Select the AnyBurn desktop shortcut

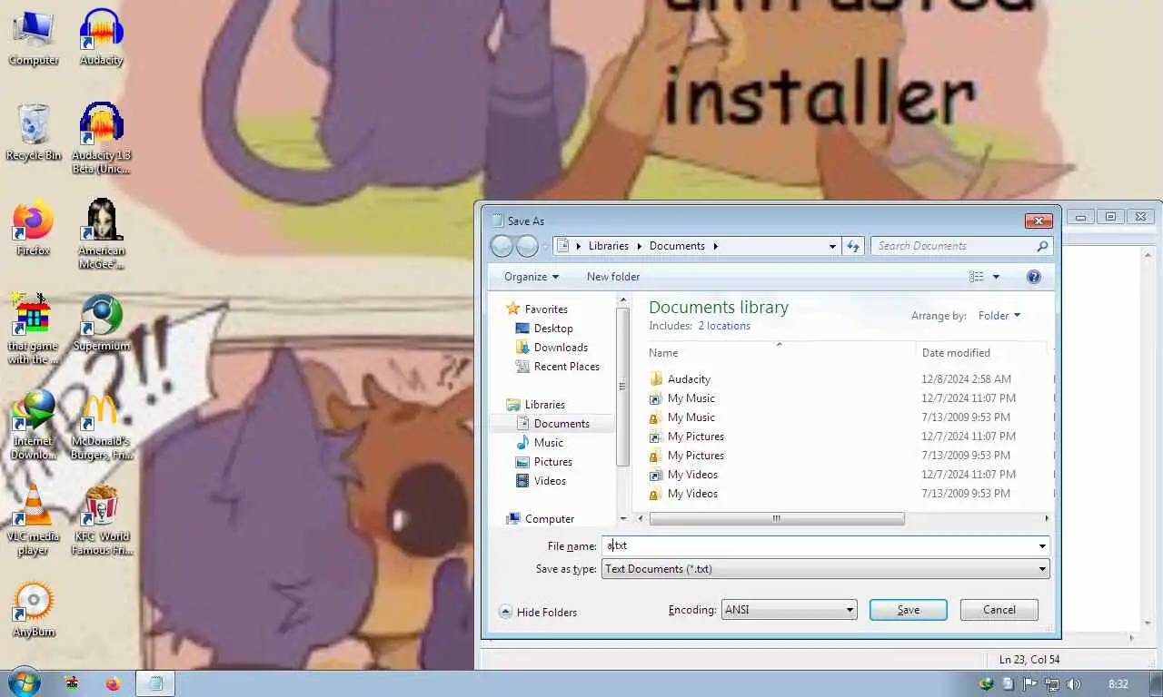coord(34,608)
